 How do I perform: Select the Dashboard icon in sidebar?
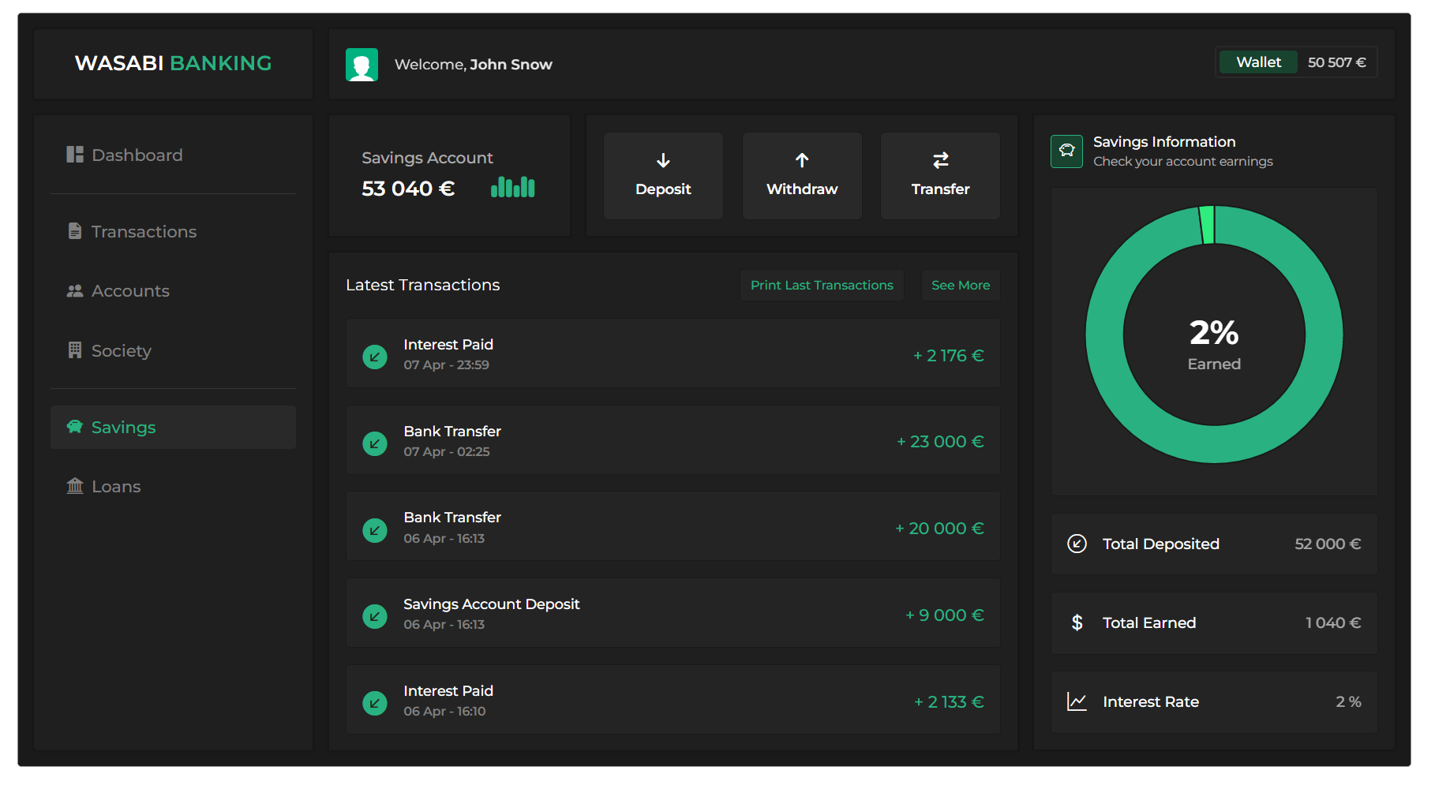pos(75,155)
